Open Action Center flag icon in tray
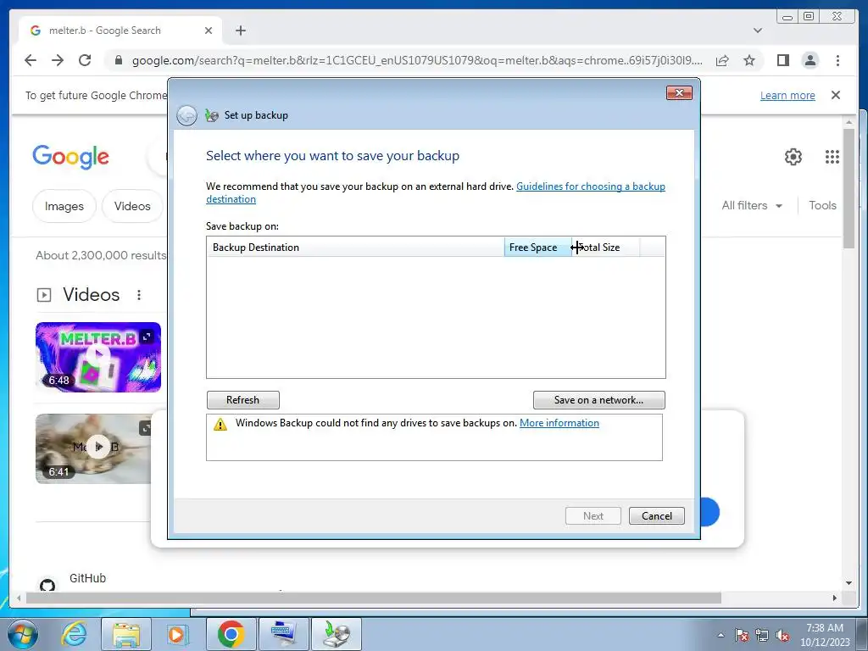Viewport: 868px width, 651px height. click(742, 635)
